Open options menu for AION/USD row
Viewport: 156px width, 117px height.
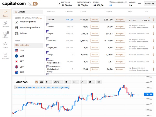point(153,41)
